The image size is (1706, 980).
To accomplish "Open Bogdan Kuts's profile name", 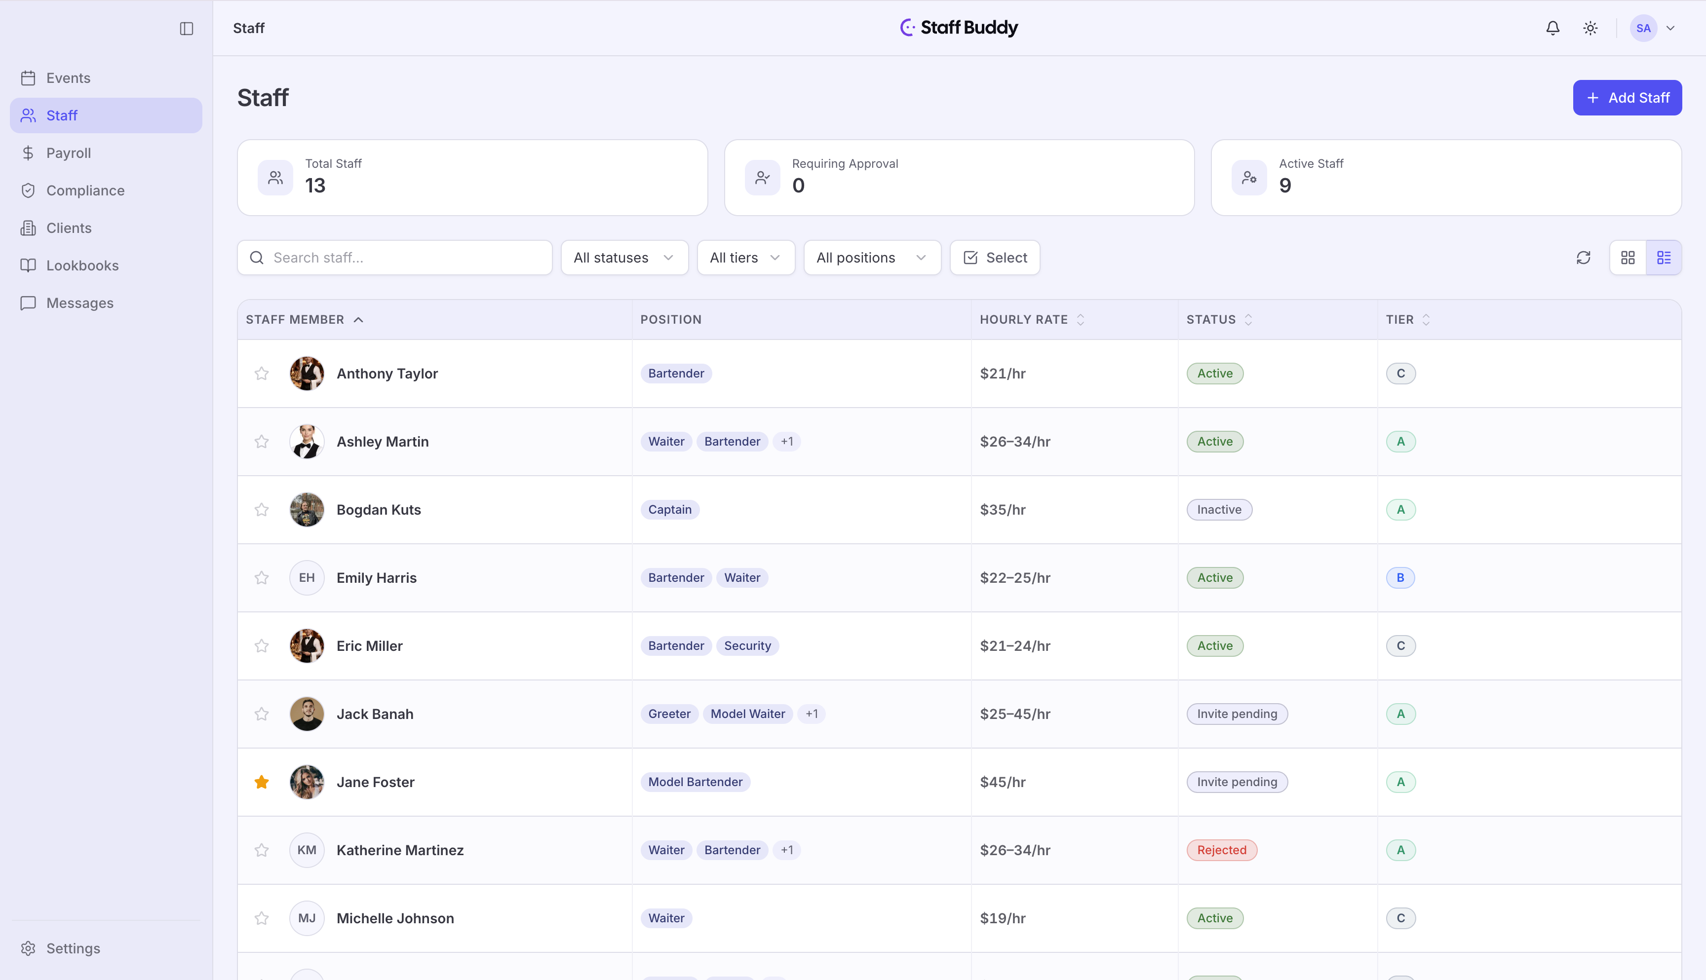I will click(378, 510).
